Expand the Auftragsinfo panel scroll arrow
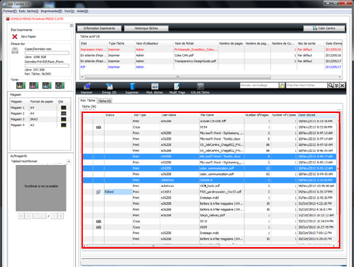Viewport: 354px width, 267px height. click(x=68, y=162)
